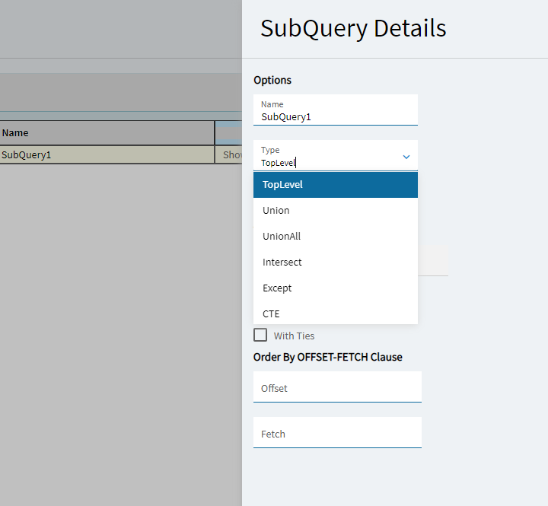Click the blank second grid column header

coord(228,132)
